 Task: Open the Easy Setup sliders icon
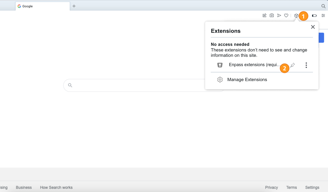coord(323,15)
